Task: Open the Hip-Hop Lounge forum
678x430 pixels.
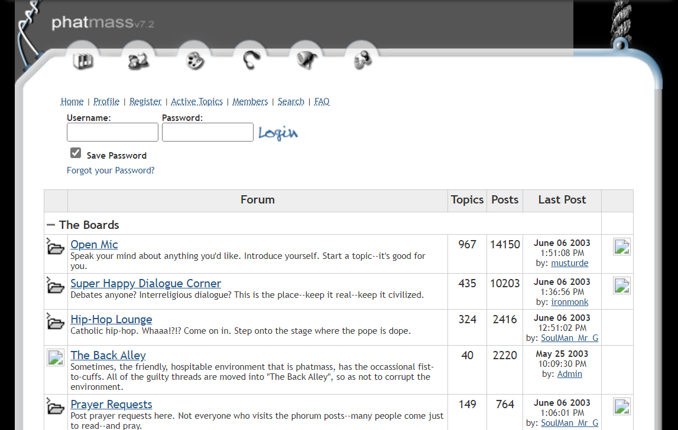Action: click(111, 319)
